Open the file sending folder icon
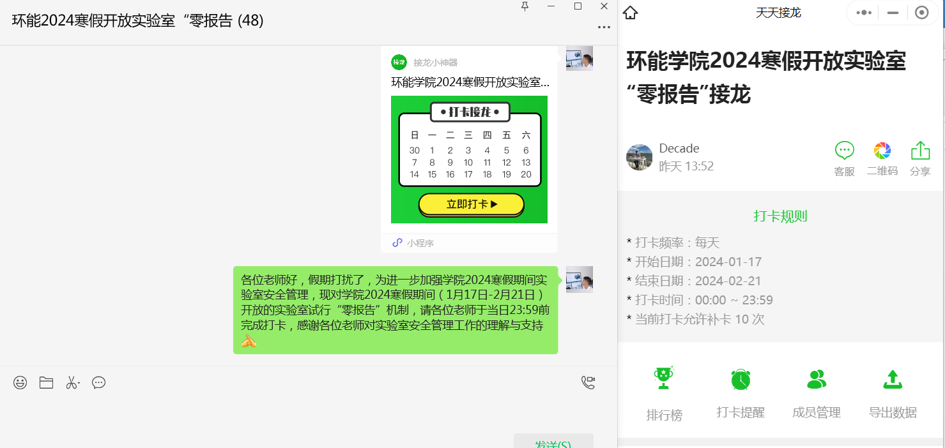945x448 pixels. 45,382
